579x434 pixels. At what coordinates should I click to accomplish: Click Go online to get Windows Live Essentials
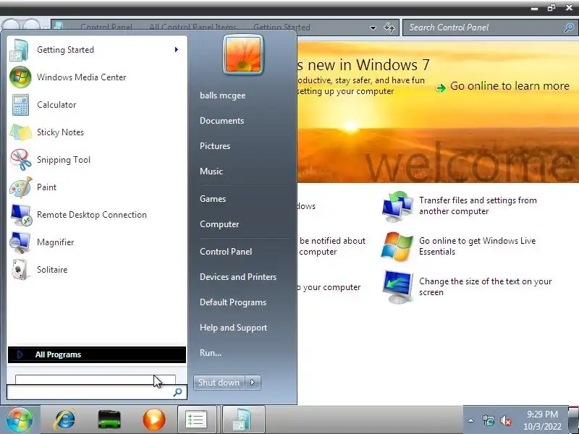tap(477, 246)
